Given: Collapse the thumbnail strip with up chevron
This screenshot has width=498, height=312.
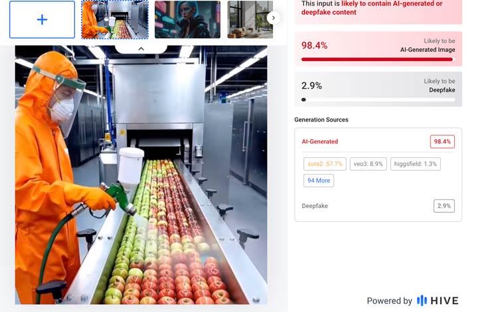Looking at the screenshot, I should pos(141,49).
